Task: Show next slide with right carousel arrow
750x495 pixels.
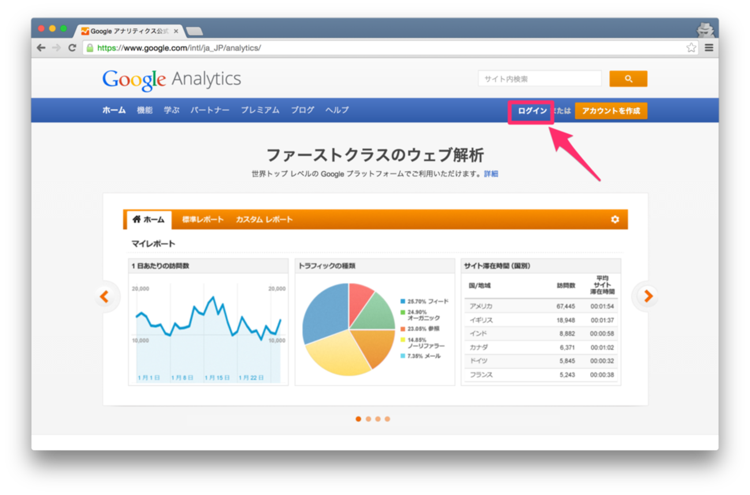Action: [648, 297]
